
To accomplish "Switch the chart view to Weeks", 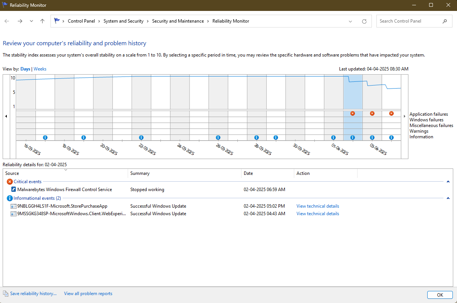I will click(40, 69).
